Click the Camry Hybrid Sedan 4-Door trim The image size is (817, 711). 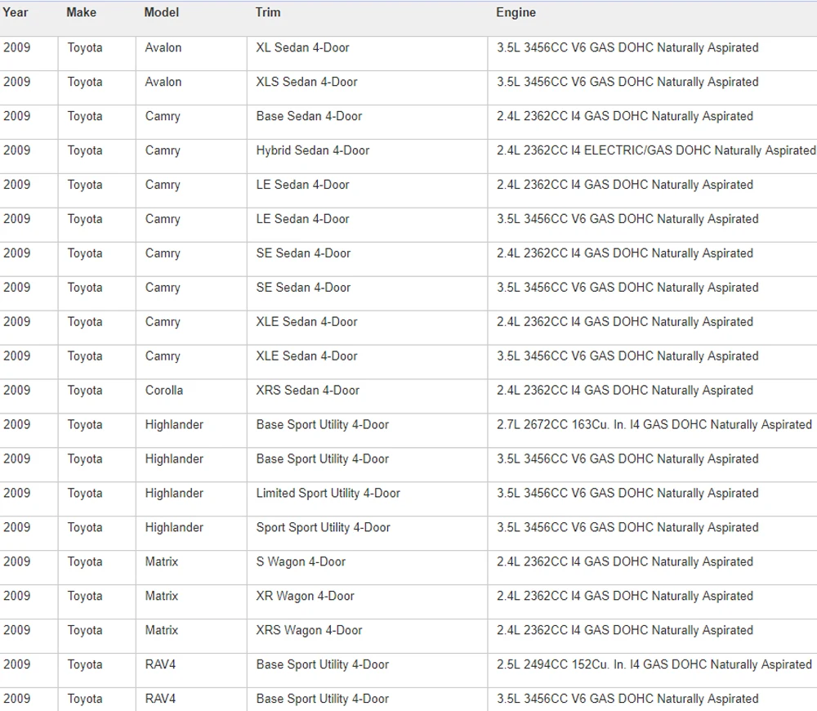click(x=313, y=150)
